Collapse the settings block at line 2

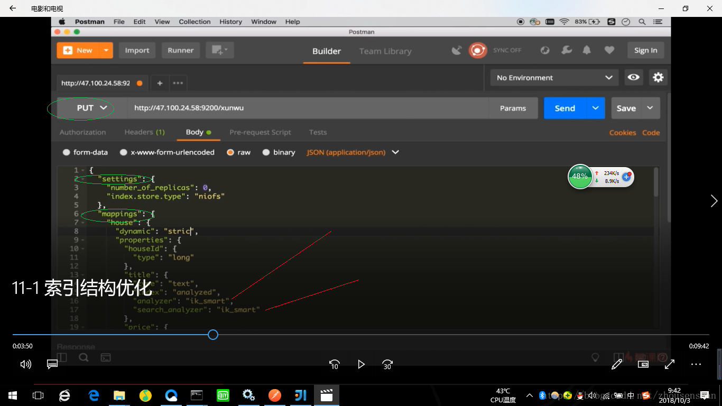(x=83, y=179)
